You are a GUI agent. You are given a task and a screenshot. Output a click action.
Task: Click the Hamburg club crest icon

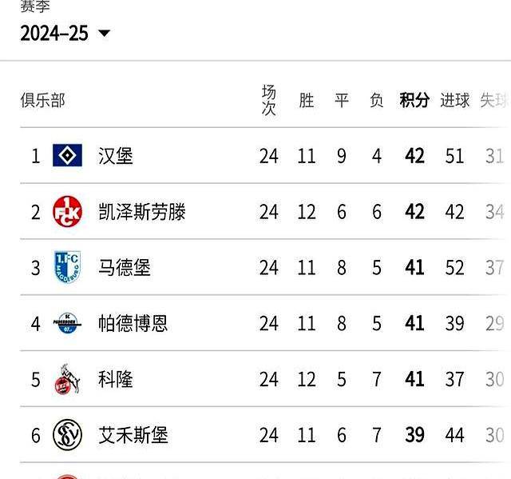(x=67, y=155)
